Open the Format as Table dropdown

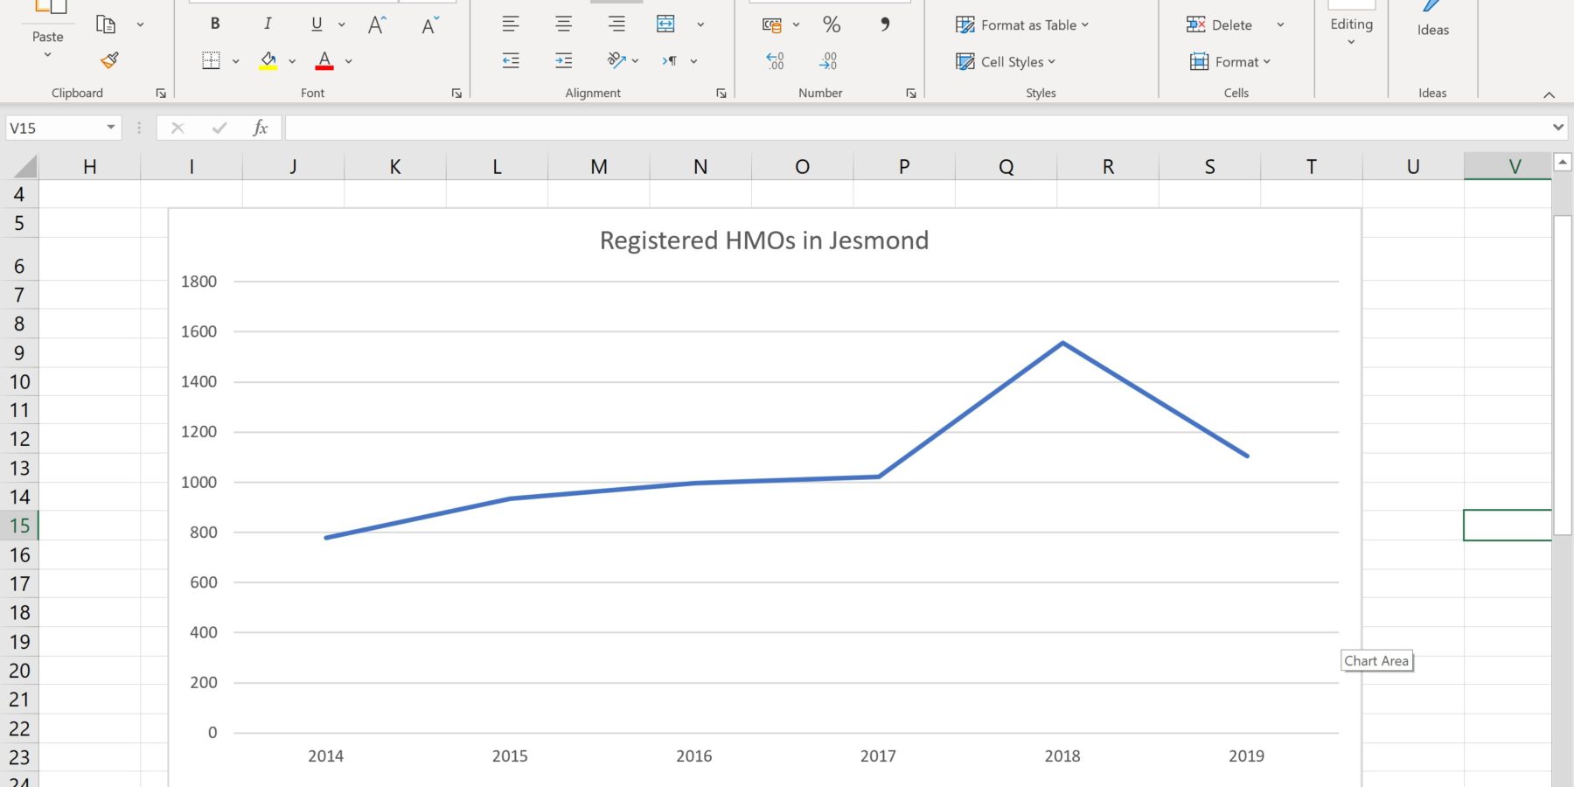click(x=1021, y=25)
